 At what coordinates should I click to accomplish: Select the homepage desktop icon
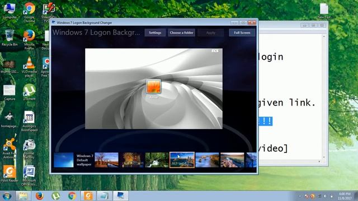[x=10, y=119]
